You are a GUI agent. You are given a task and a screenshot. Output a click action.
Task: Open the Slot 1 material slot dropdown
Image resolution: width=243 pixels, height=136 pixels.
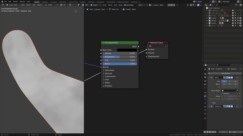tap(143, 5)
